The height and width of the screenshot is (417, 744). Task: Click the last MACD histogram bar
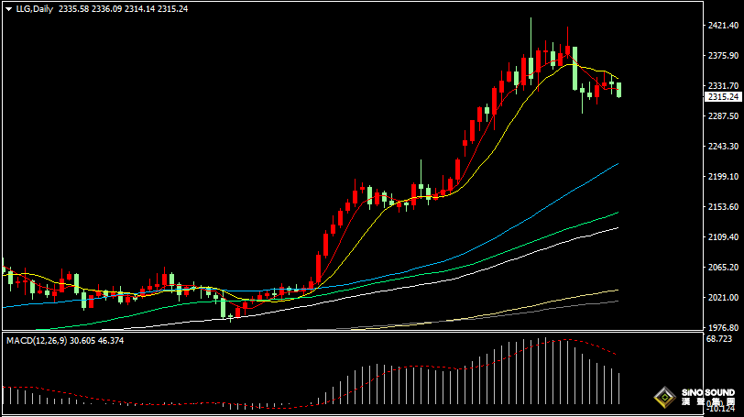pyautogui.click(x=620, y=388)
